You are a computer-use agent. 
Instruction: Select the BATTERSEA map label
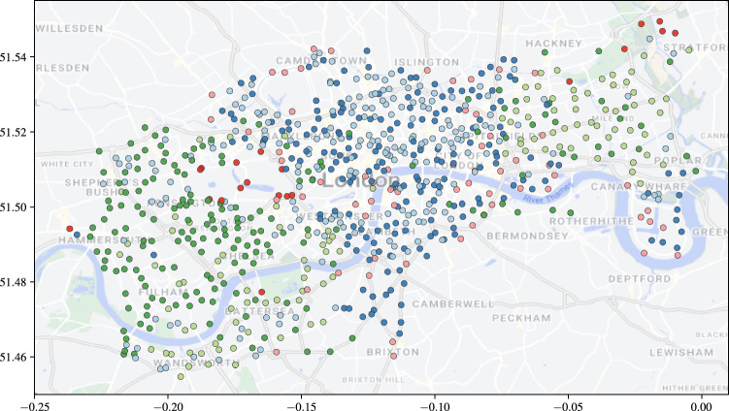260,311
